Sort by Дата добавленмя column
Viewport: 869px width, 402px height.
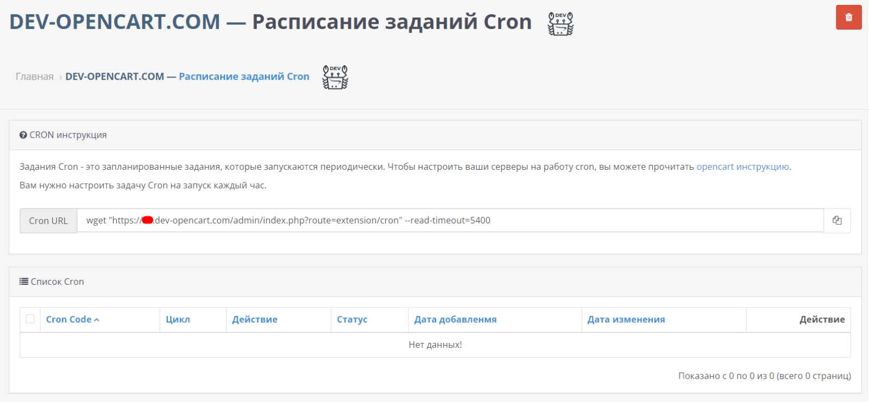coord(455,320)
